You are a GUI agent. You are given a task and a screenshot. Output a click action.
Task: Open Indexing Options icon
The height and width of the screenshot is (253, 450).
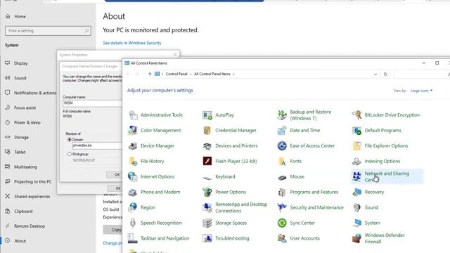pyautogui.click(x=356, y=161)
